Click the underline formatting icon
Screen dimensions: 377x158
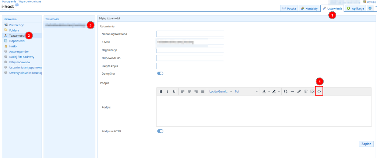pos(174,91)
